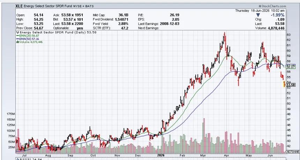Image resolution: width=300 pixels, height=160 pixels.
Task: Click the 50 price axis label
Action: click(x=288, y=104)
